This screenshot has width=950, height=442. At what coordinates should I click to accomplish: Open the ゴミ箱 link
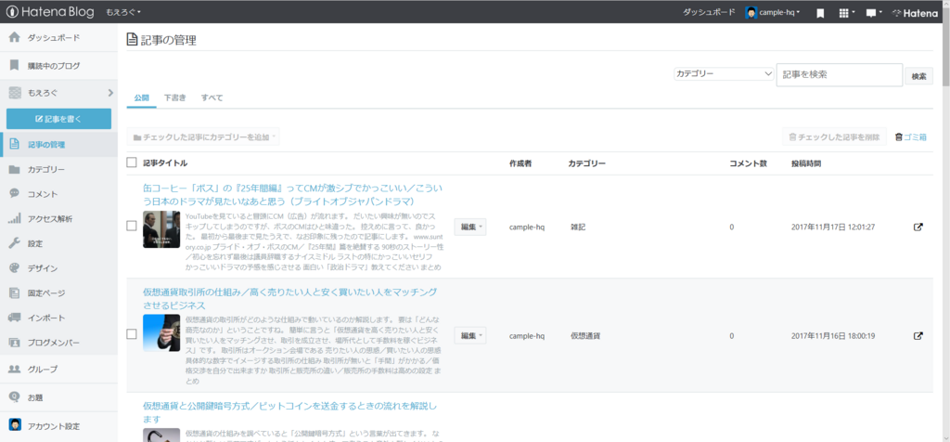point(915,137)
